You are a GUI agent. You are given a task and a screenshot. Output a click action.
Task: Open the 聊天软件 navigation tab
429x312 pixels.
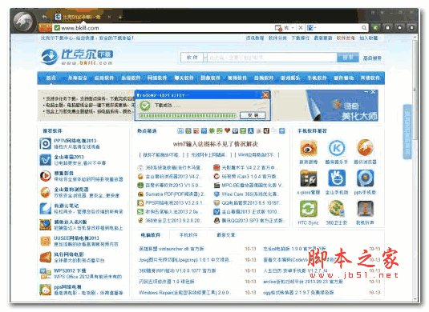[x=184, y=78]
